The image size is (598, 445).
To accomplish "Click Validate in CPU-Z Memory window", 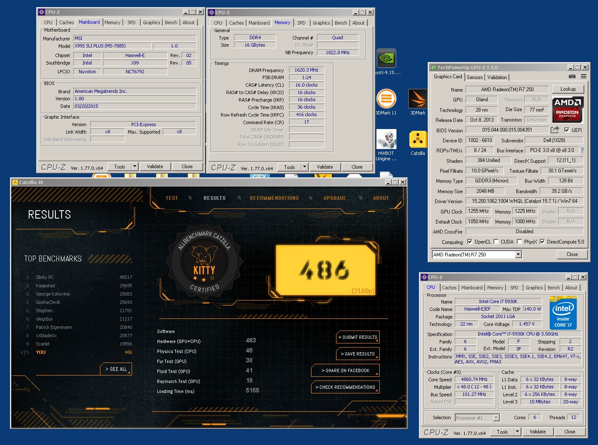I will [x=325, y=167].
